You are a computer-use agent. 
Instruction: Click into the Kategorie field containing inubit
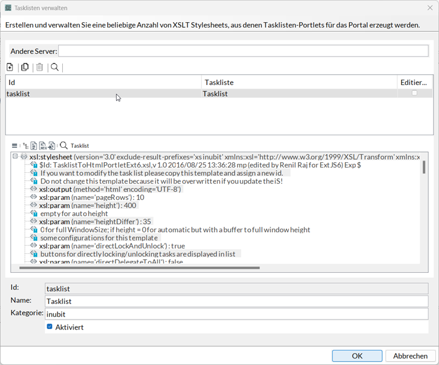click(x=236, y=314)
